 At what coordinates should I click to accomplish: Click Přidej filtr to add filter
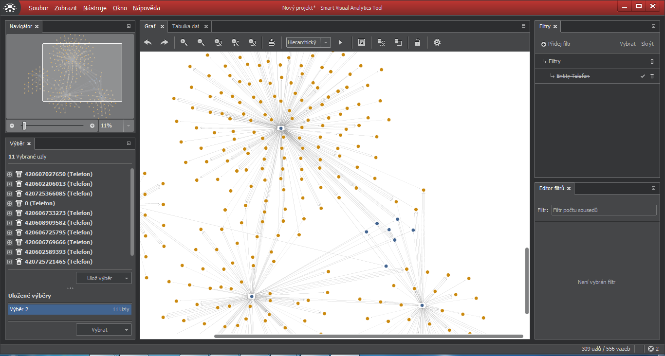[556, 44]
